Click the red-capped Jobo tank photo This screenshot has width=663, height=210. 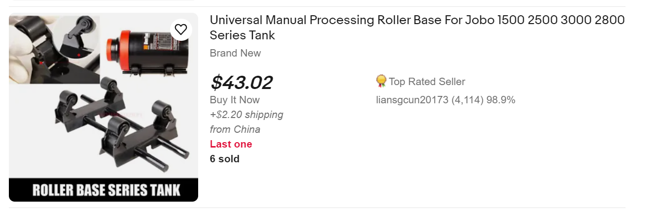click(x=143, y=49)
